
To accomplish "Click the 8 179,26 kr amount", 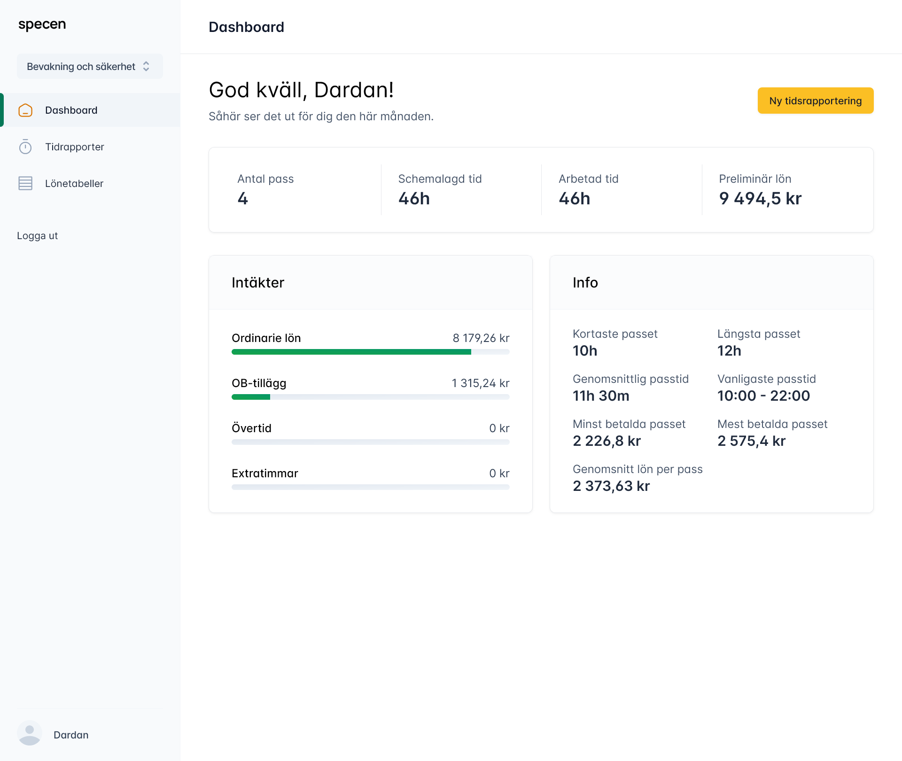I will (481, 338).
